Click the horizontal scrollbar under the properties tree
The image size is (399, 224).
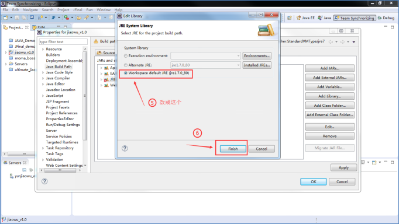[61, 170]
